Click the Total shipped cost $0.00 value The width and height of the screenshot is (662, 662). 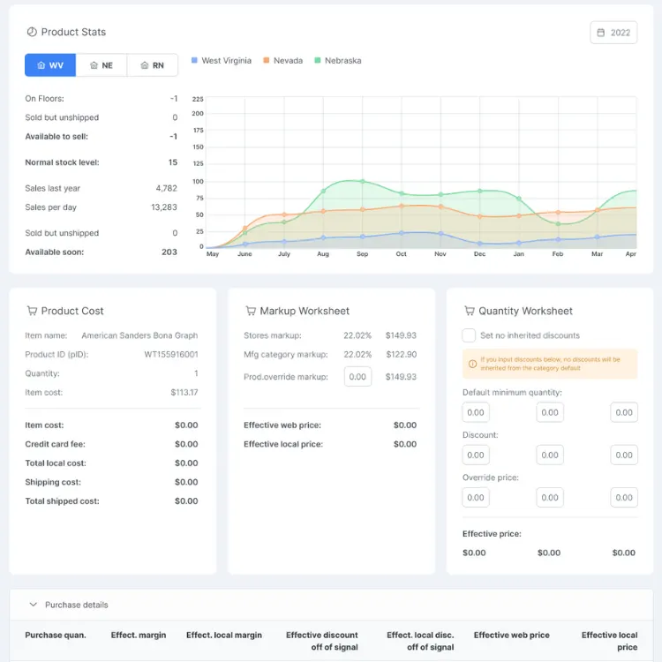coord(186,501)
